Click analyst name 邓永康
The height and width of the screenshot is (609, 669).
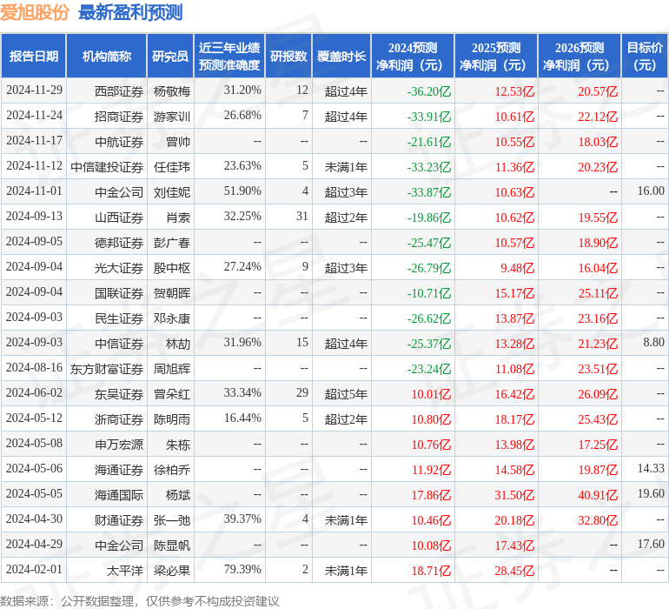(x=172, y=318)
